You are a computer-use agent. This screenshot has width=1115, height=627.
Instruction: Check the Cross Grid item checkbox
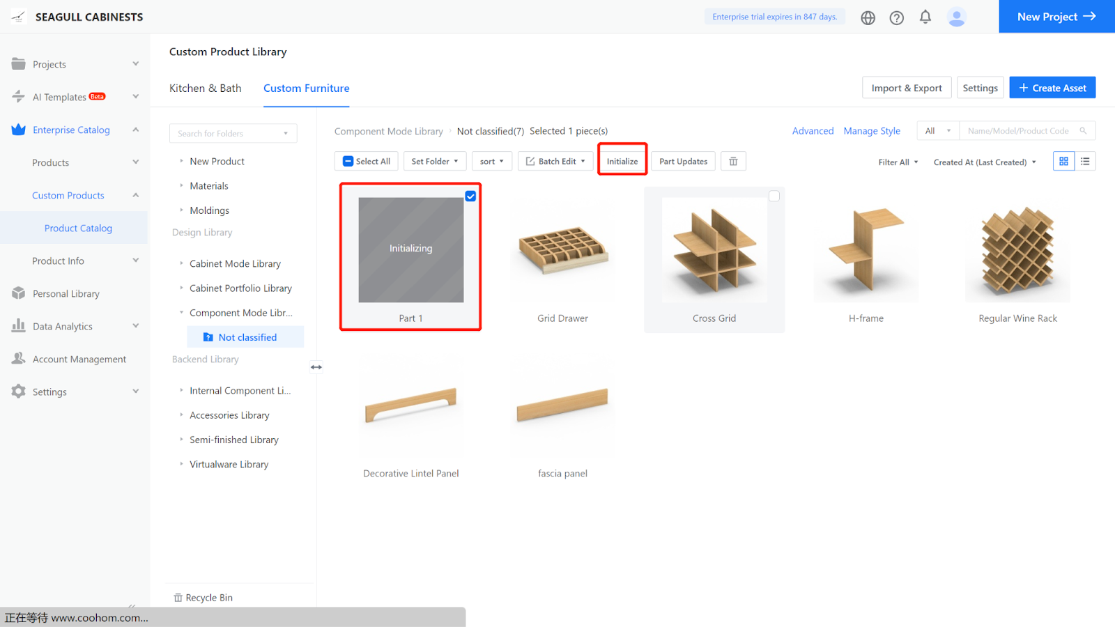click(x=774, y=196)
